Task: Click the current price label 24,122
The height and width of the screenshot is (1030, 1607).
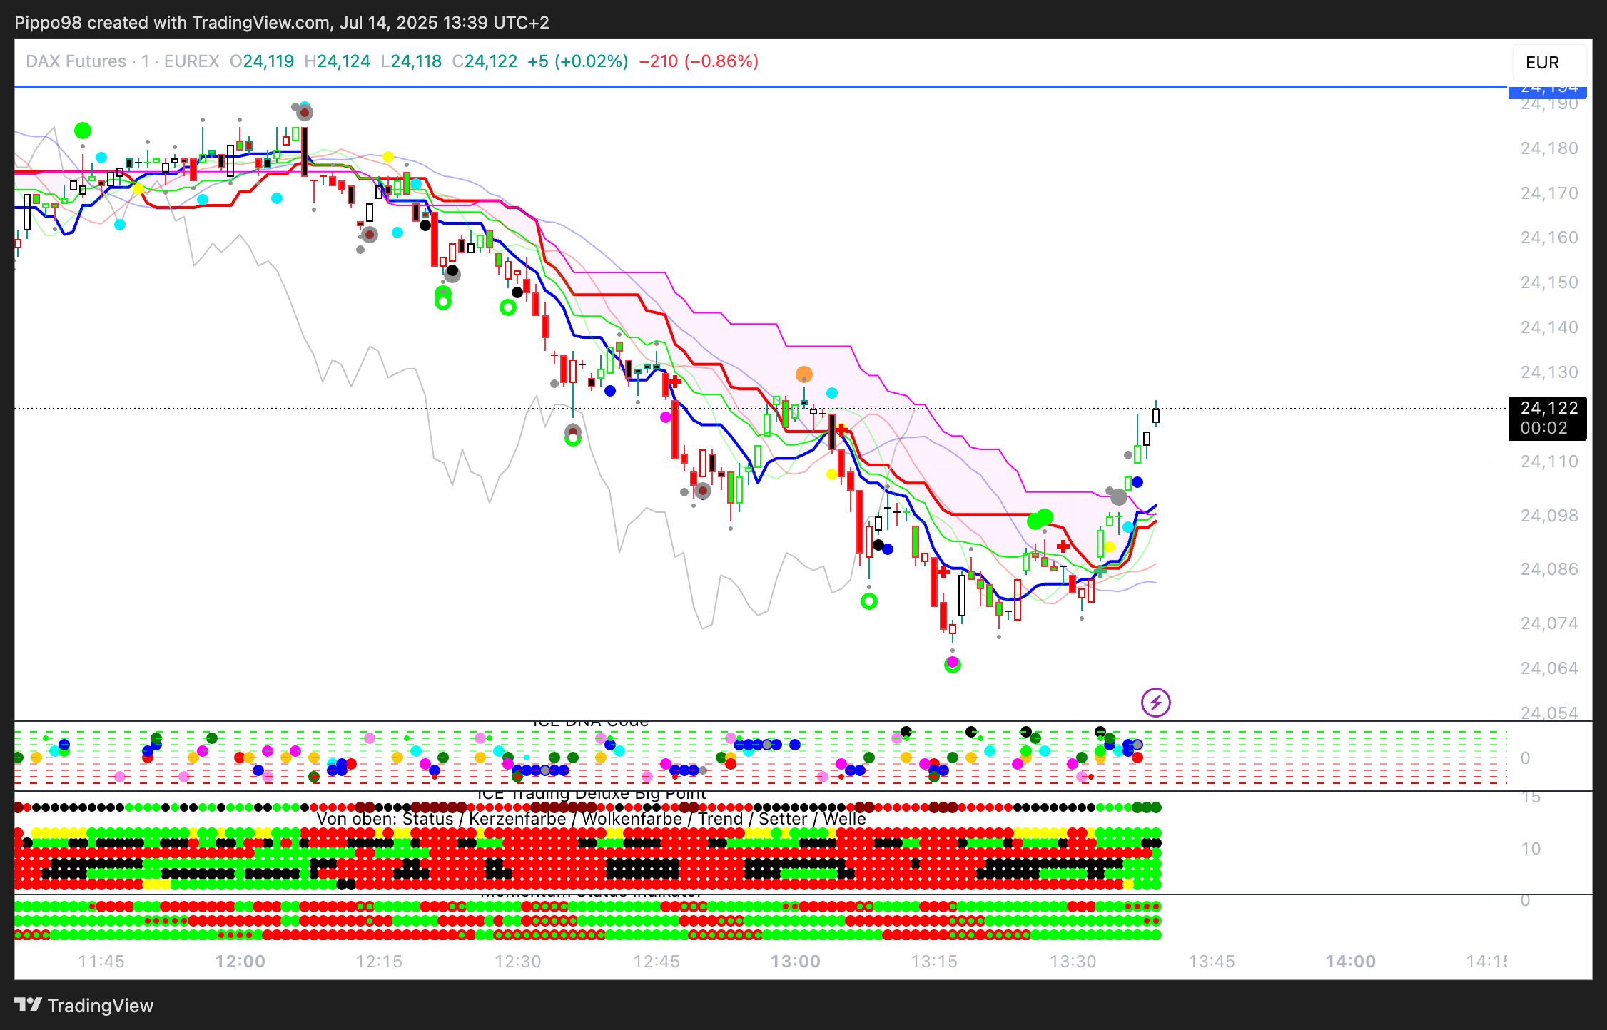Action: [x=1548, y=409]
